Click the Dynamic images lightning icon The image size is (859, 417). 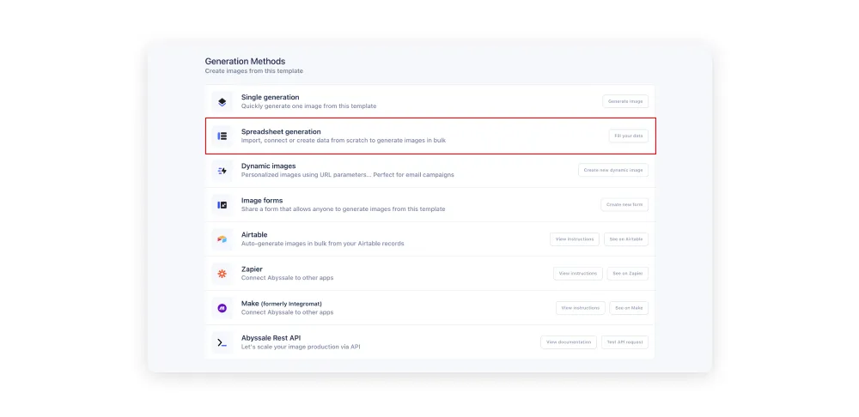pyautogui.click(x=222, y=171)
